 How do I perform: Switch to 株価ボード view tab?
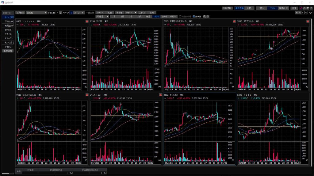[x=283, y=8]
